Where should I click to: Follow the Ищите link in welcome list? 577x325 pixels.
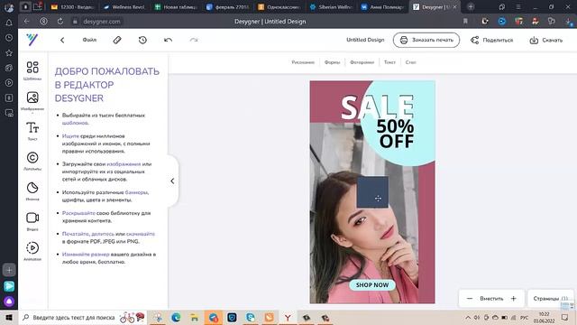pos(70,136)
